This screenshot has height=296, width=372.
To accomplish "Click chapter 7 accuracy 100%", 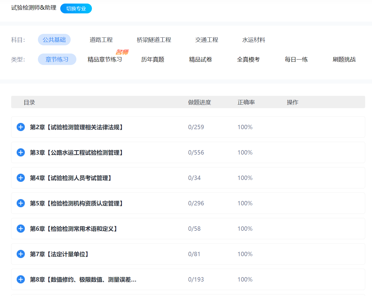I will (245, 254).
